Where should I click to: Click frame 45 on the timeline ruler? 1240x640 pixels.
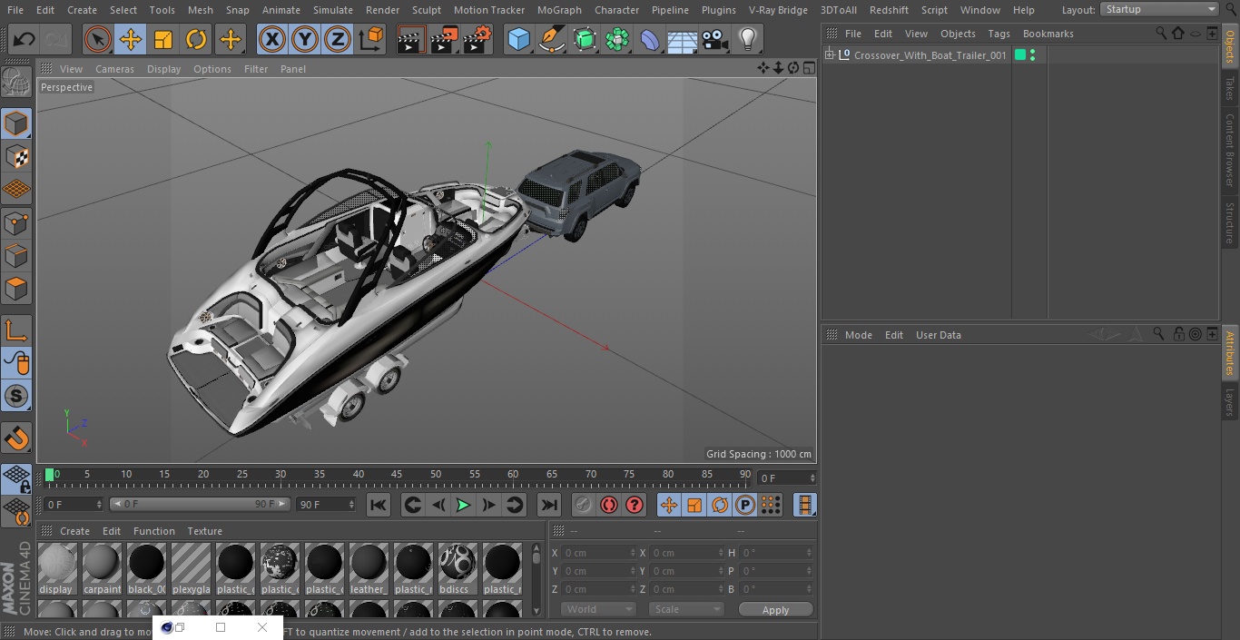[397, 475]
